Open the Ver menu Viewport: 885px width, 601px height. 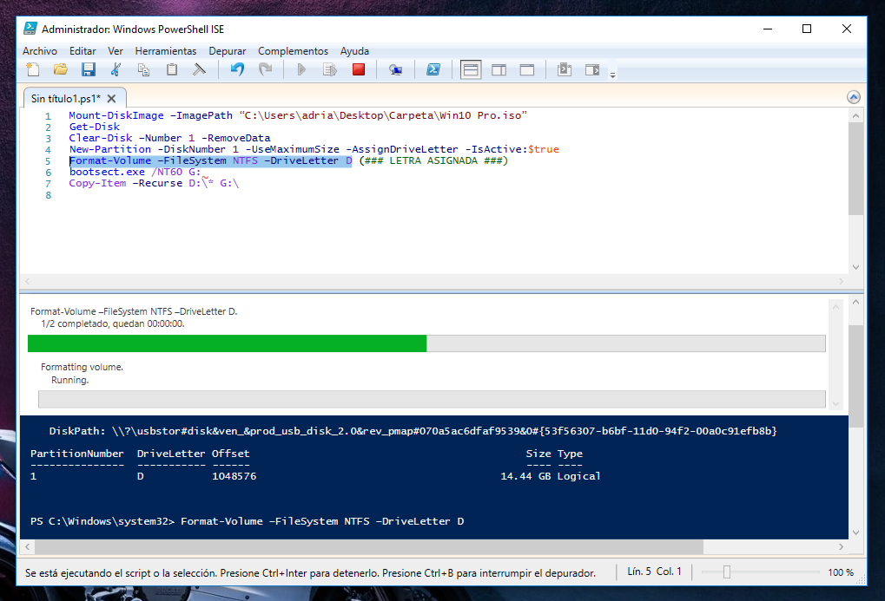coord(116,51)
